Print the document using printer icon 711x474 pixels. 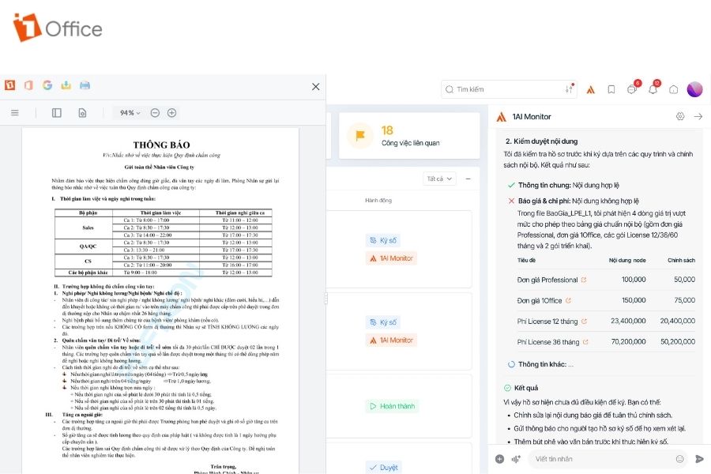click(x=85, y=85)
